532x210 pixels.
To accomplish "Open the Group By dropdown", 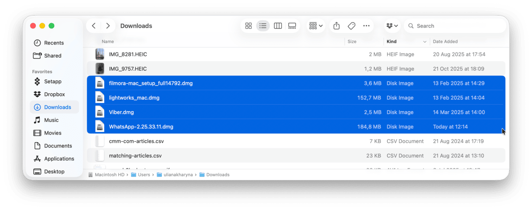I will pyautogui.click(x=316, y=26).
